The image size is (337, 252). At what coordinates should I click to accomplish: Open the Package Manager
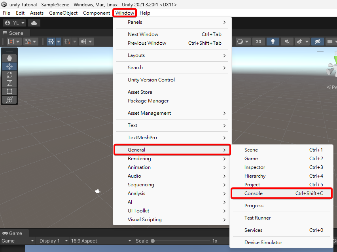click(172, 101)
